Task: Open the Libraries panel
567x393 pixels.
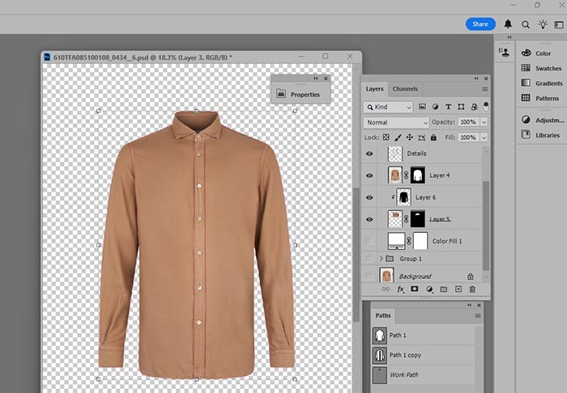Action: (x=540, y=135)
